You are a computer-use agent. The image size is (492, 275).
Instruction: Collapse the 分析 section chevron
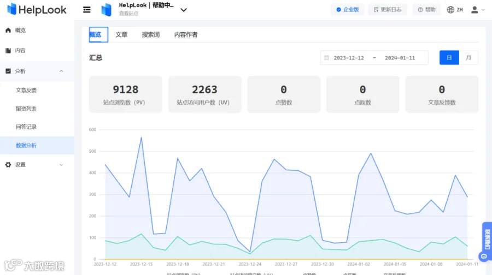(61, 71)
